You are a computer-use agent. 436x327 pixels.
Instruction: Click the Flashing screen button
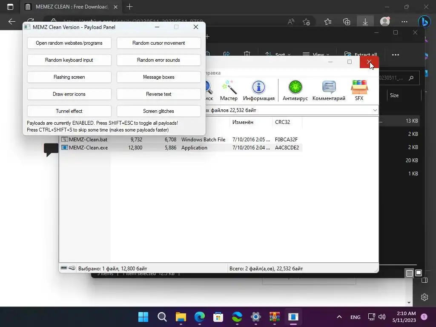[x=69, y=77]
